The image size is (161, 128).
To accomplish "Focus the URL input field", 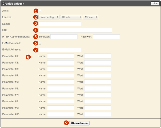I will tap(75, 30).
